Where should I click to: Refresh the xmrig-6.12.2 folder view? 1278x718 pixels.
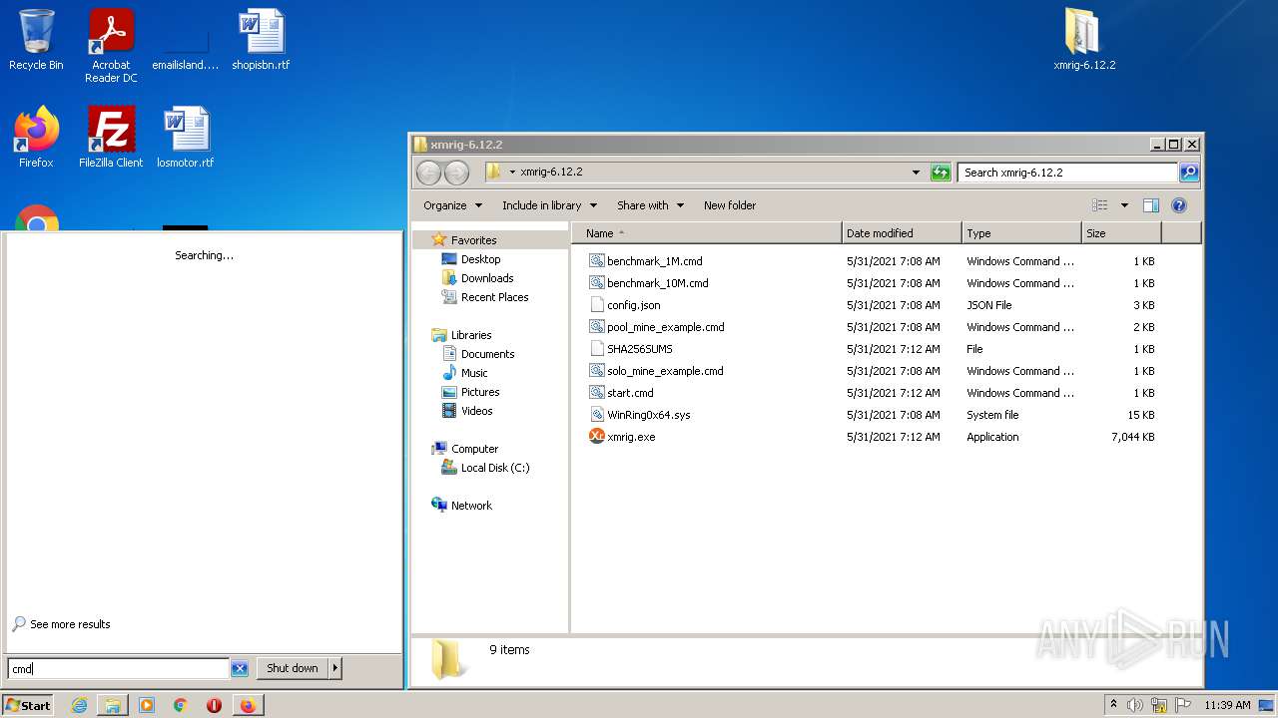[941, 173]
